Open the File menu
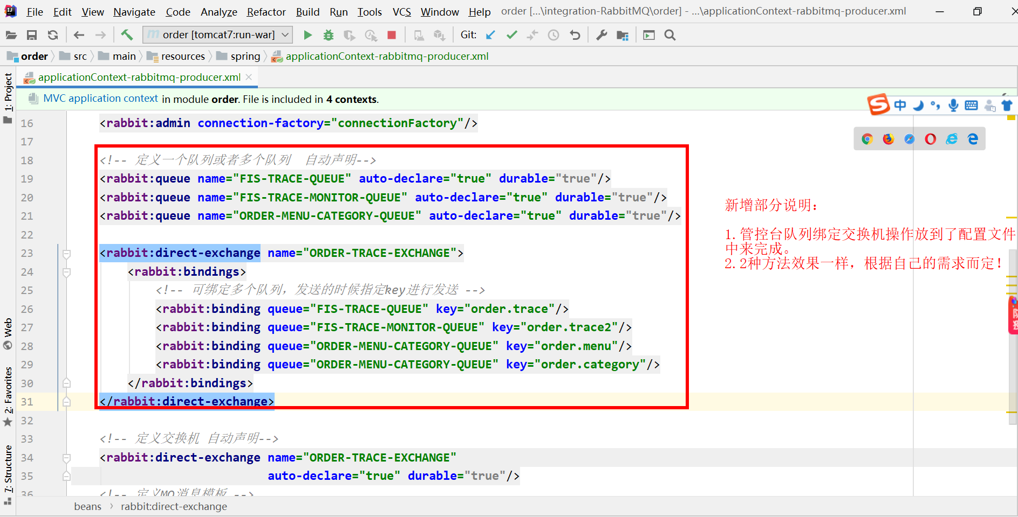1018x517 pixels. [35, 11]
